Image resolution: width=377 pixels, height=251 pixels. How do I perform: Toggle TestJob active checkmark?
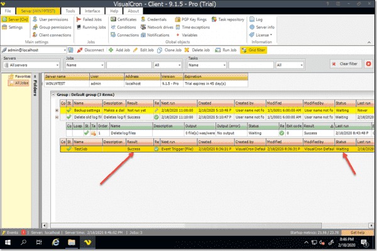[x=69, y=149]
